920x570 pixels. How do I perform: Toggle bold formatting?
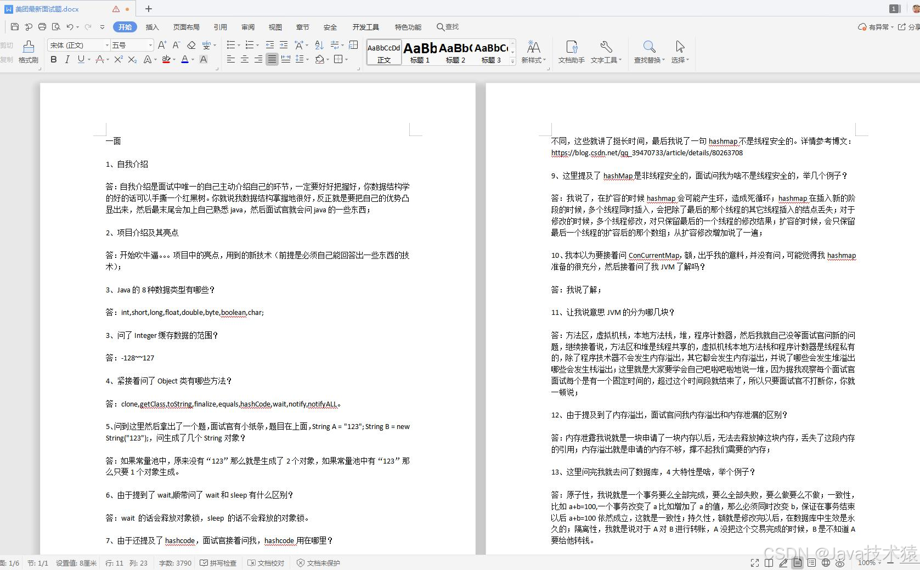[x=53, y=59]
